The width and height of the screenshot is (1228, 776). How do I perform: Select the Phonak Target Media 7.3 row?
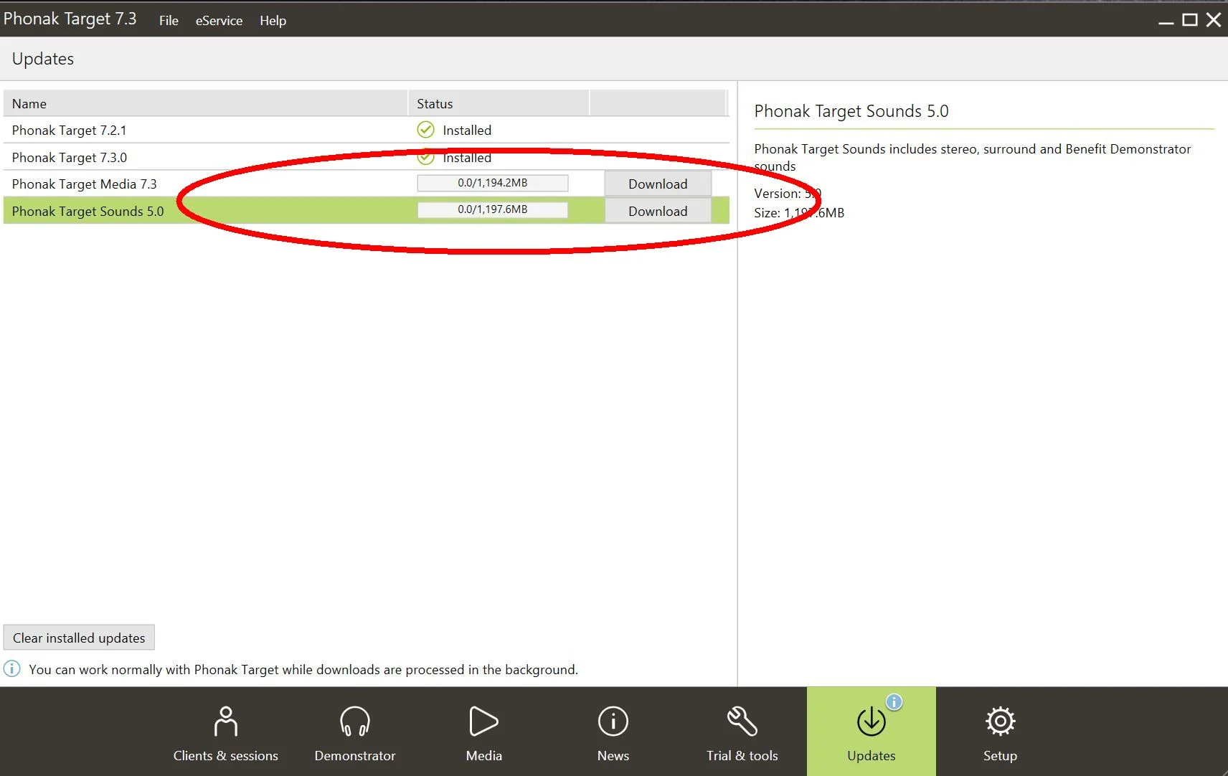click(367, 184)
